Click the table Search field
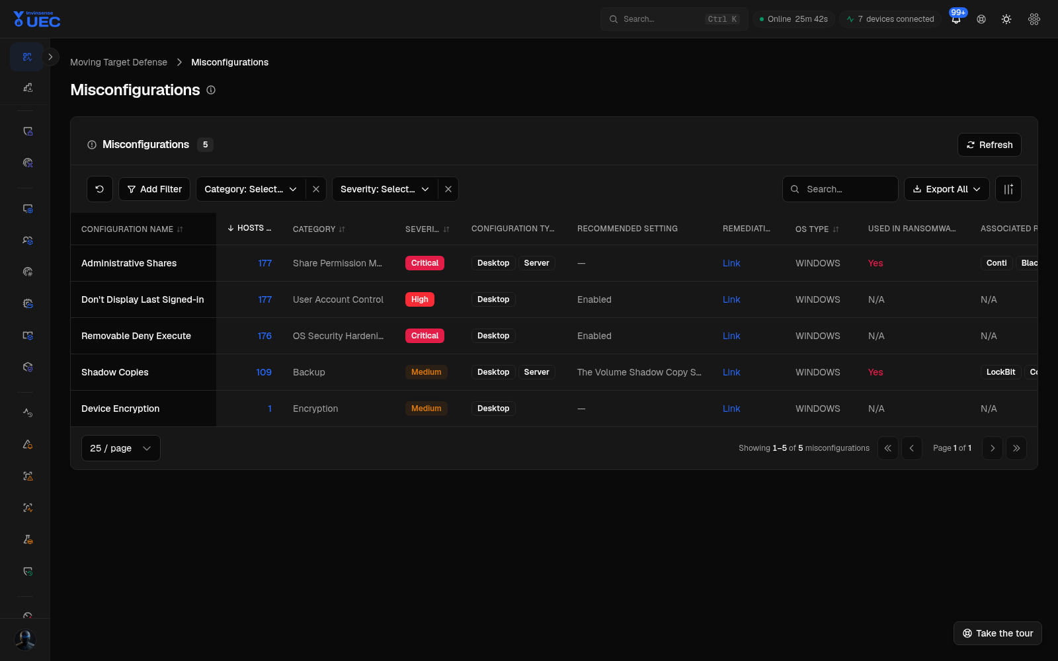Viewport: 1058px width, 661px height. coord(840,189)
